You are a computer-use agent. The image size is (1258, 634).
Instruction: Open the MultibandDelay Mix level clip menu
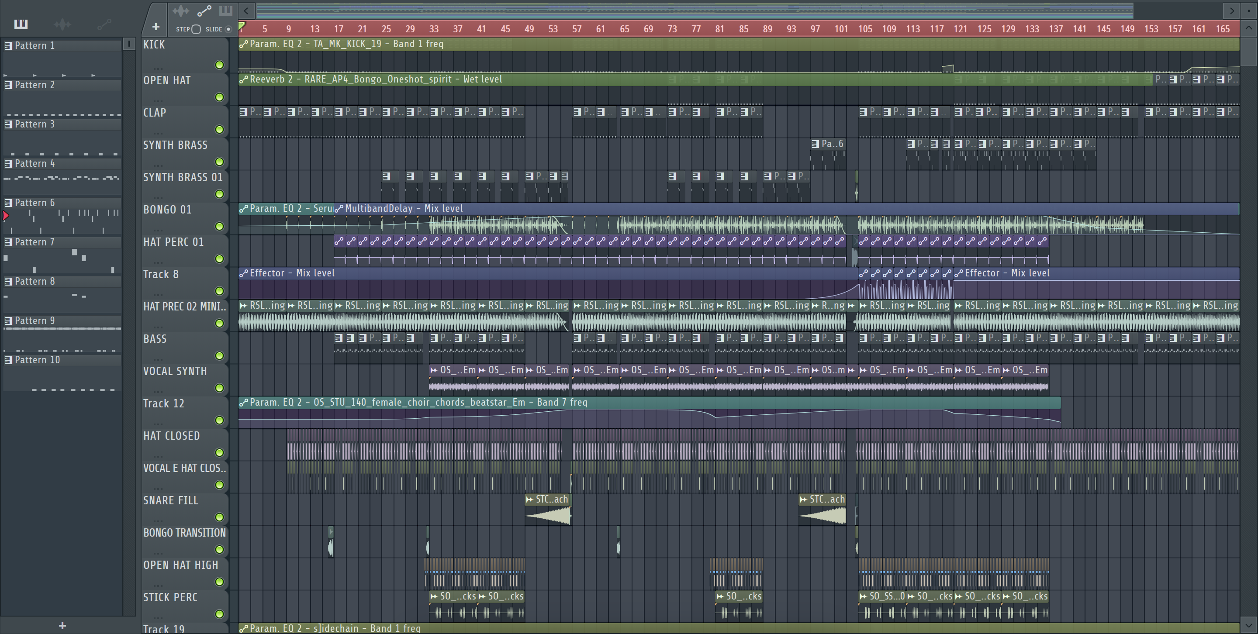pos(339,208)
